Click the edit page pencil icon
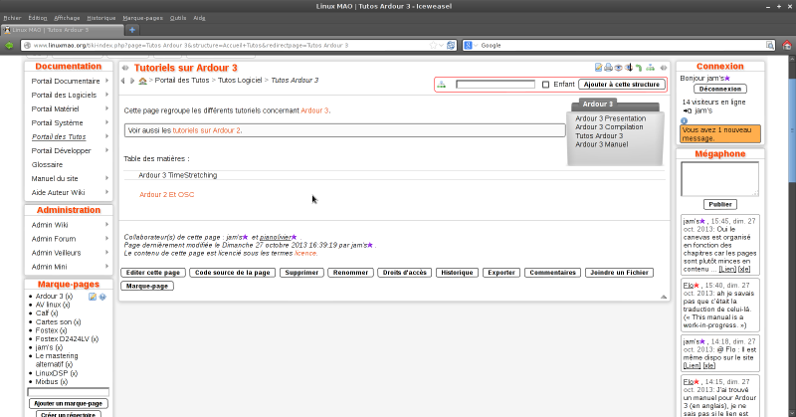The image size is (796, 417). click(598, 67)
